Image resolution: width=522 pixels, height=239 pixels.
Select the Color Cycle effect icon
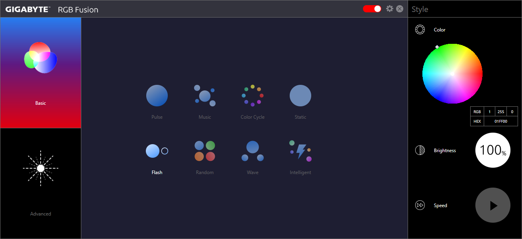pyautogui.click(x=253, y=96)
